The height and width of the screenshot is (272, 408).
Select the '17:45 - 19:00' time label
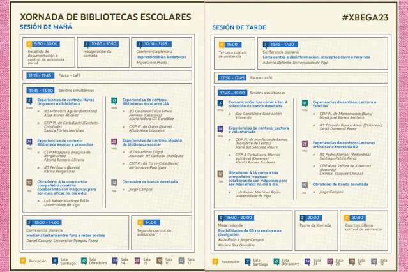(232, 93)
